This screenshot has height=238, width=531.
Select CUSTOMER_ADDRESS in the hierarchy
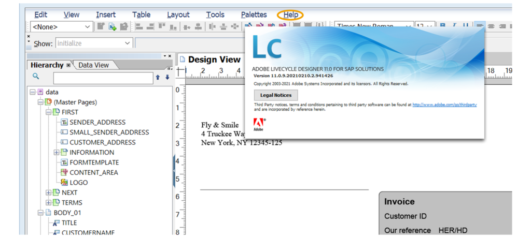click(103, 142)
